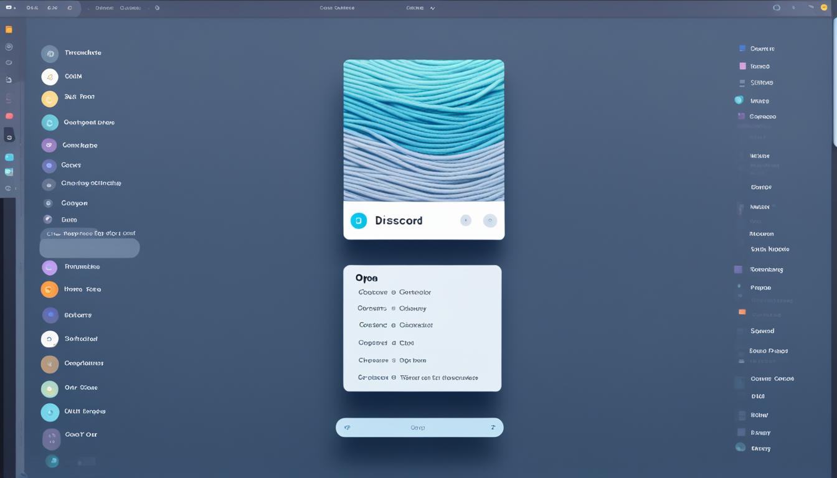837x478 pixels.
Task: Click the red icon in the left dock
Action: pos(9,116)
